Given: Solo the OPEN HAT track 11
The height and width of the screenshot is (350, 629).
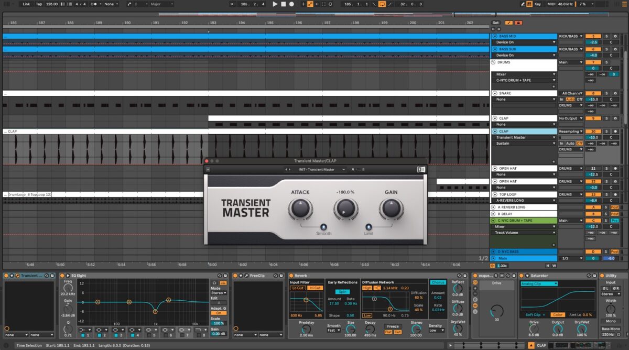Looking at the screenshot, I should (x=606, y=168).
